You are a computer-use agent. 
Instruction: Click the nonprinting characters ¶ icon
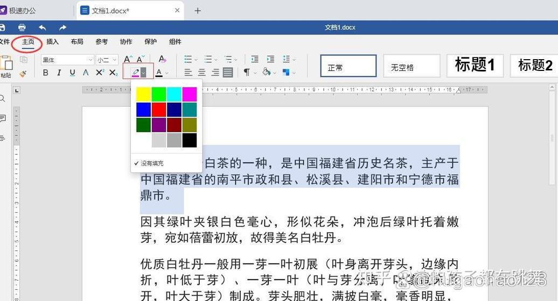tap(247, 73)
